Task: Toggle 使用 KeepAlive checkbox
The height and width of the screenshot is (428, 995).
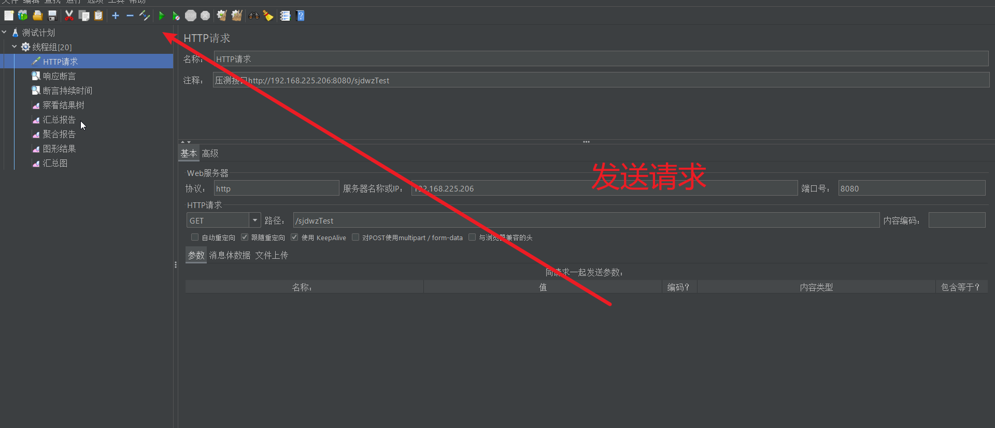Action: point(294,237)
